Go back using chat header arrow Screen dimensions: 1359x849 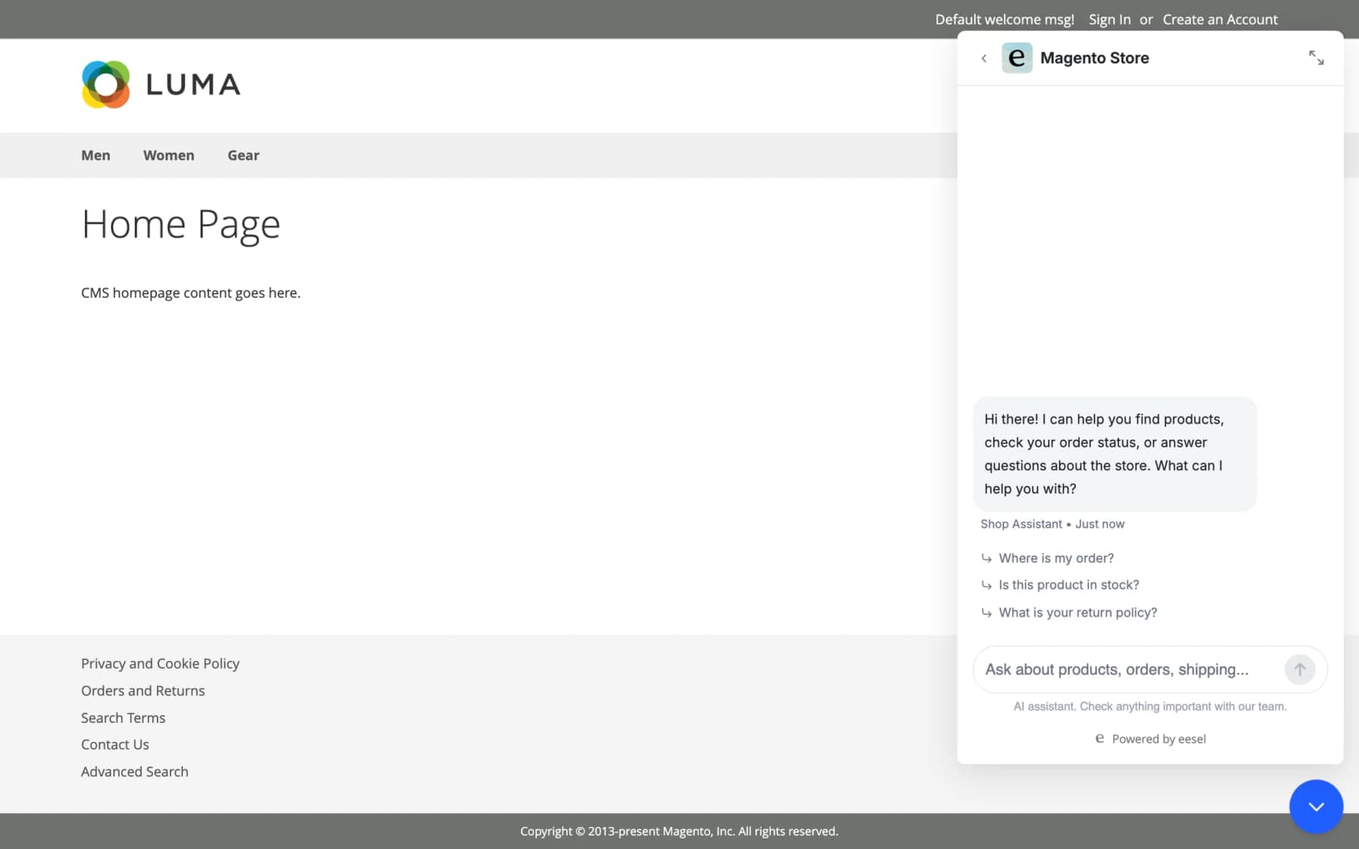point(984,58)
